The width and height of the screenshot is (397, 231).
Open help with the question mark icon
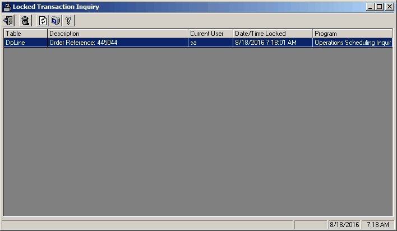pyautogui.click(x=68, y=21)
